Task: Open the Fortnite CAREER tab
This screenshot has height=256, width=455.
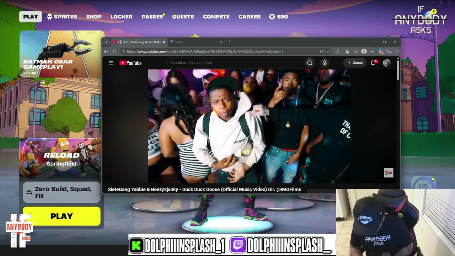Action: [250, 17]
